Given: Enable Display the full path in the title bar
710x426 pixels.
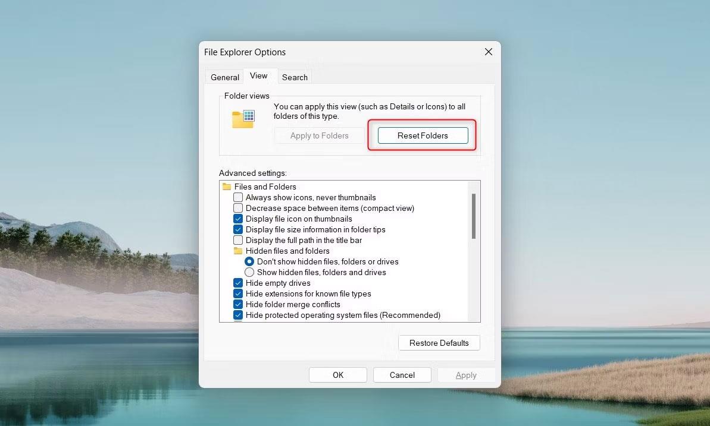Looking at the screenshot, I should 238,240.
